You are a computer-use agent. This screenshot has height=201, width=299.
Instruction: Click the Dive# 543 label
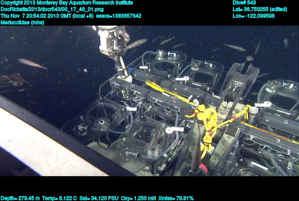click(244, 3)
